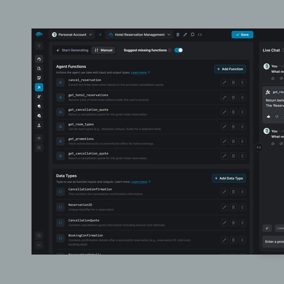Click the cloud logo in the top-left corner
Screen dimensions: 284x284
39,35
